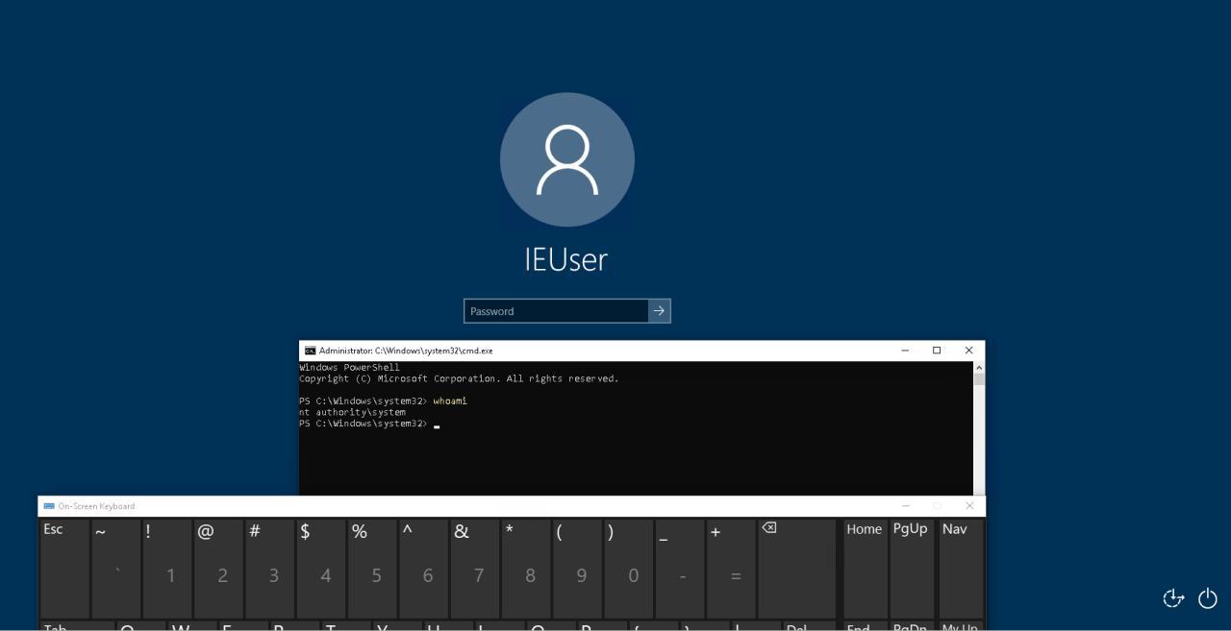
Task: Click the Microsoft Corporation copyright line
Action: point(459,378)
